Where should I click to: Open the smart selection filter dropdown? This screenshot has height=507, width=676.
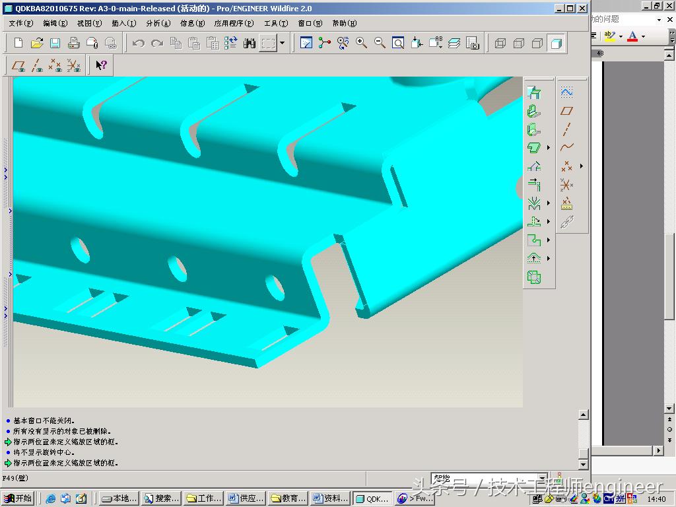(x=543, y=478)
